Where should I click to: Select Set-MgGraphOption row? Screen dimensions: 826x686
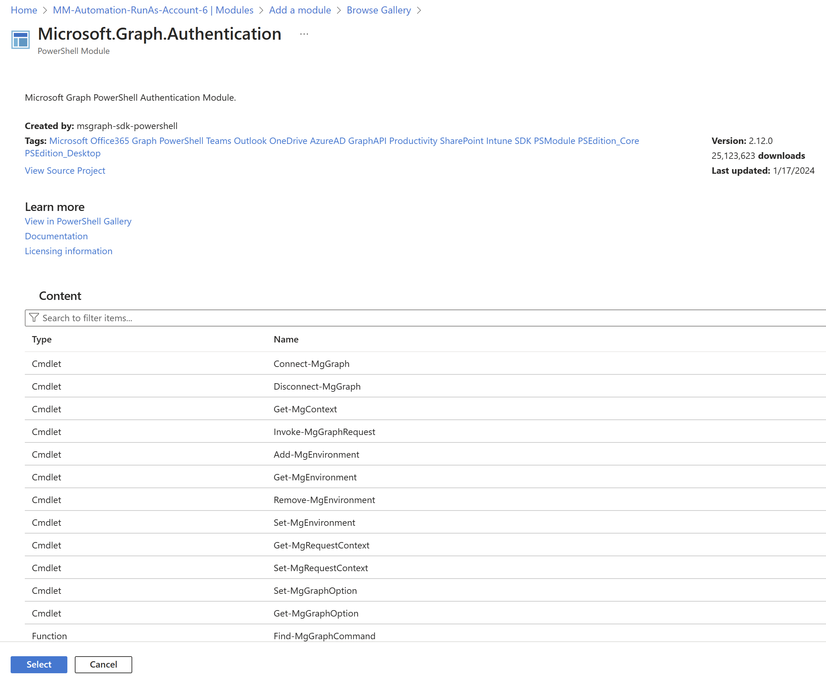click(x=425, y=590)
